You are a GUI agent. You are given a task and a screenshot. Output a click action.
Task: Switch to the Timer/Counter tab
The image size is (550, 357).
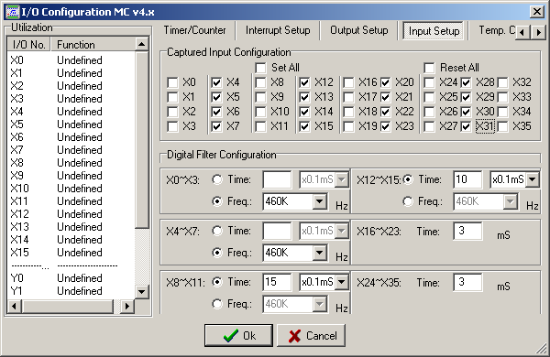[x=195, y=30]
